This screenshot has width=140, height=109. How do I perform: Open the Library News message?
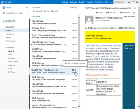pos(54,29)
